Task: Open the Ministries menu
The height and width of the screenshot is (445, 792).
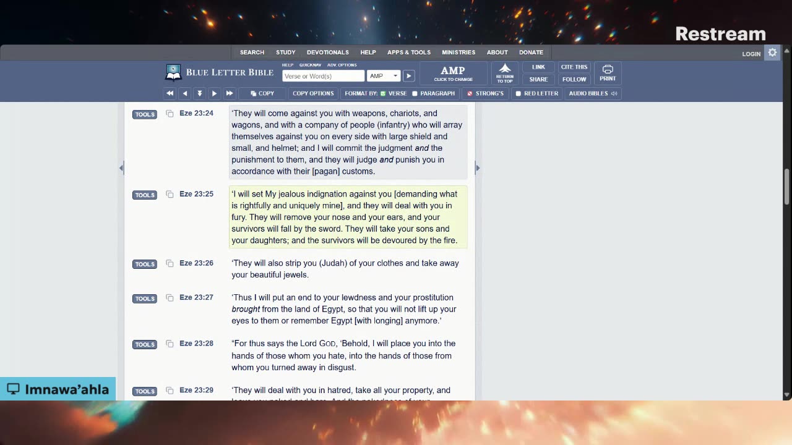Action: click(x=458, y=53)
